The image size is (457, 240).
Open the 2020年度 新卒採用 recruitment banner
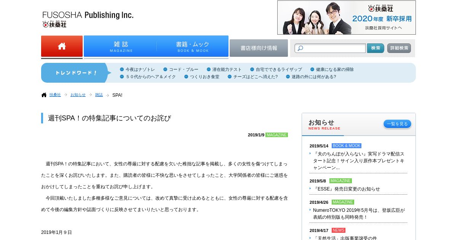click(347, 18)
